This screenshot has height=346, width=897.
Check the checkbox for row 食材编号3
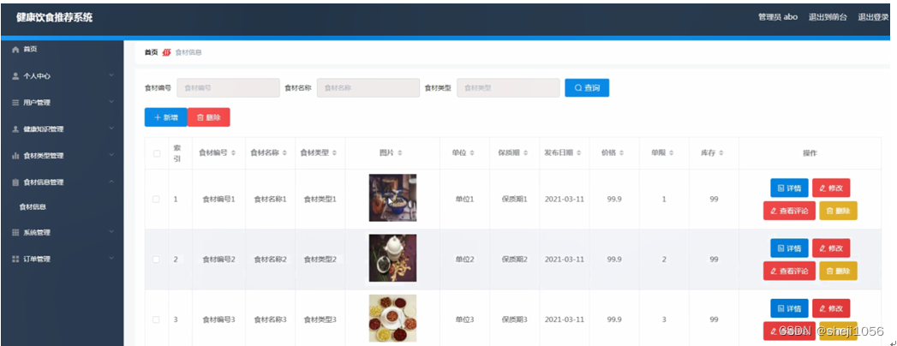tap(157, 319)
